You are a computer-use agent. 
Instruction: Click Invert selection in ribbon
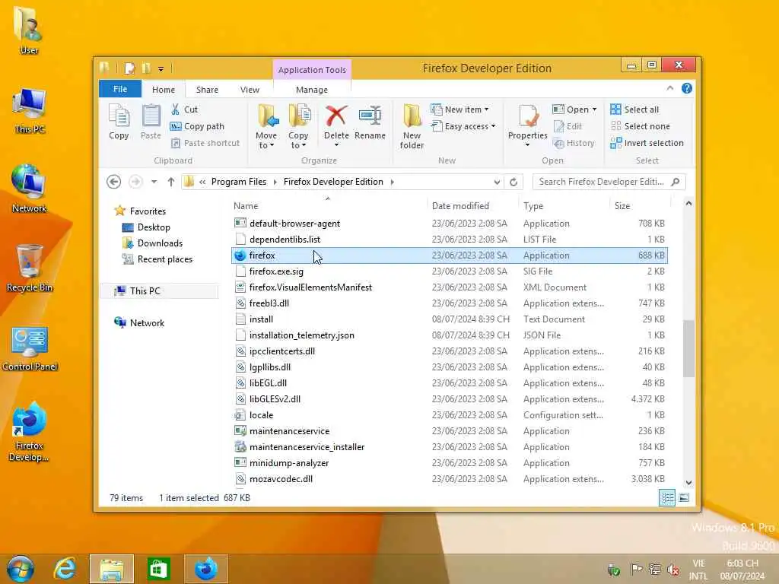[647, 143]
